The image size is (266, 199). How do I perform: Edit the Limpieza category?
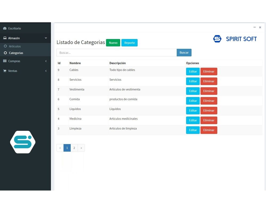[x=193, y=130]
